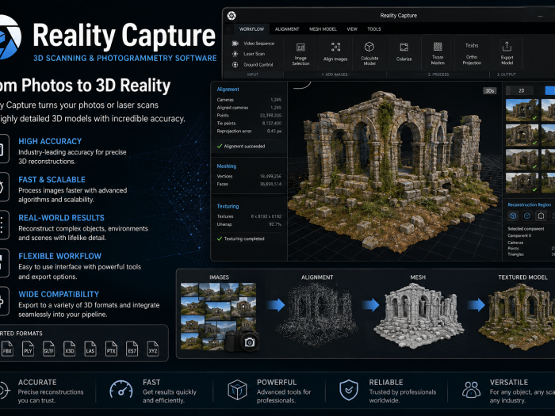Image resolution: width=555 pixels, height=416 pixels.
Task: Click the LAS file format icon
Action: [90, 349]
